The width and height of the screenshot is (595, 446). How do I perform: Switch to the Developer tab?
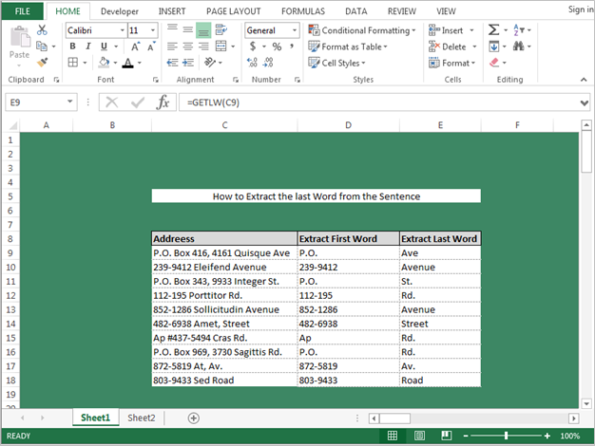coord(120,11)
